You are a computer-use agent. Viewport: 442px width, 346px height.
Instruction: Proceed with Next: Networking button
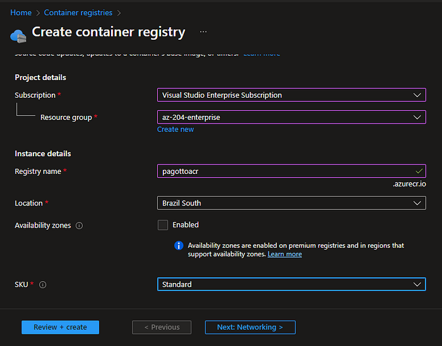(250, 327)
